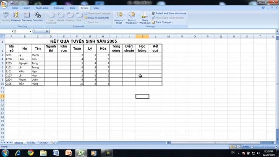Click the Help question mark icon
Screen dimensions: 279x157
tap(263, 8)
